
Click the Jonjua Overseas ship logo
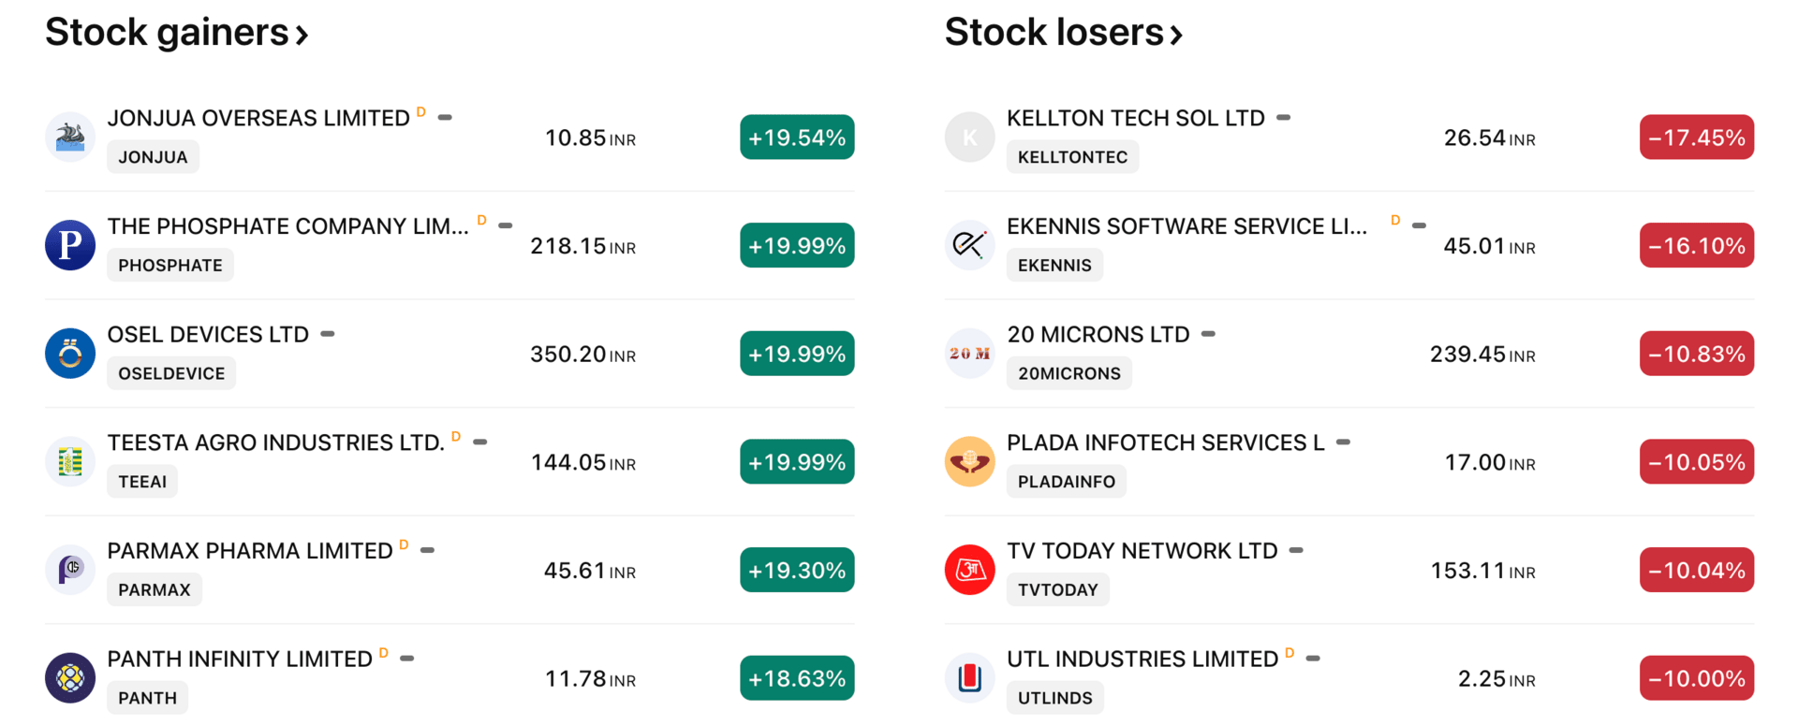point(70,138)
